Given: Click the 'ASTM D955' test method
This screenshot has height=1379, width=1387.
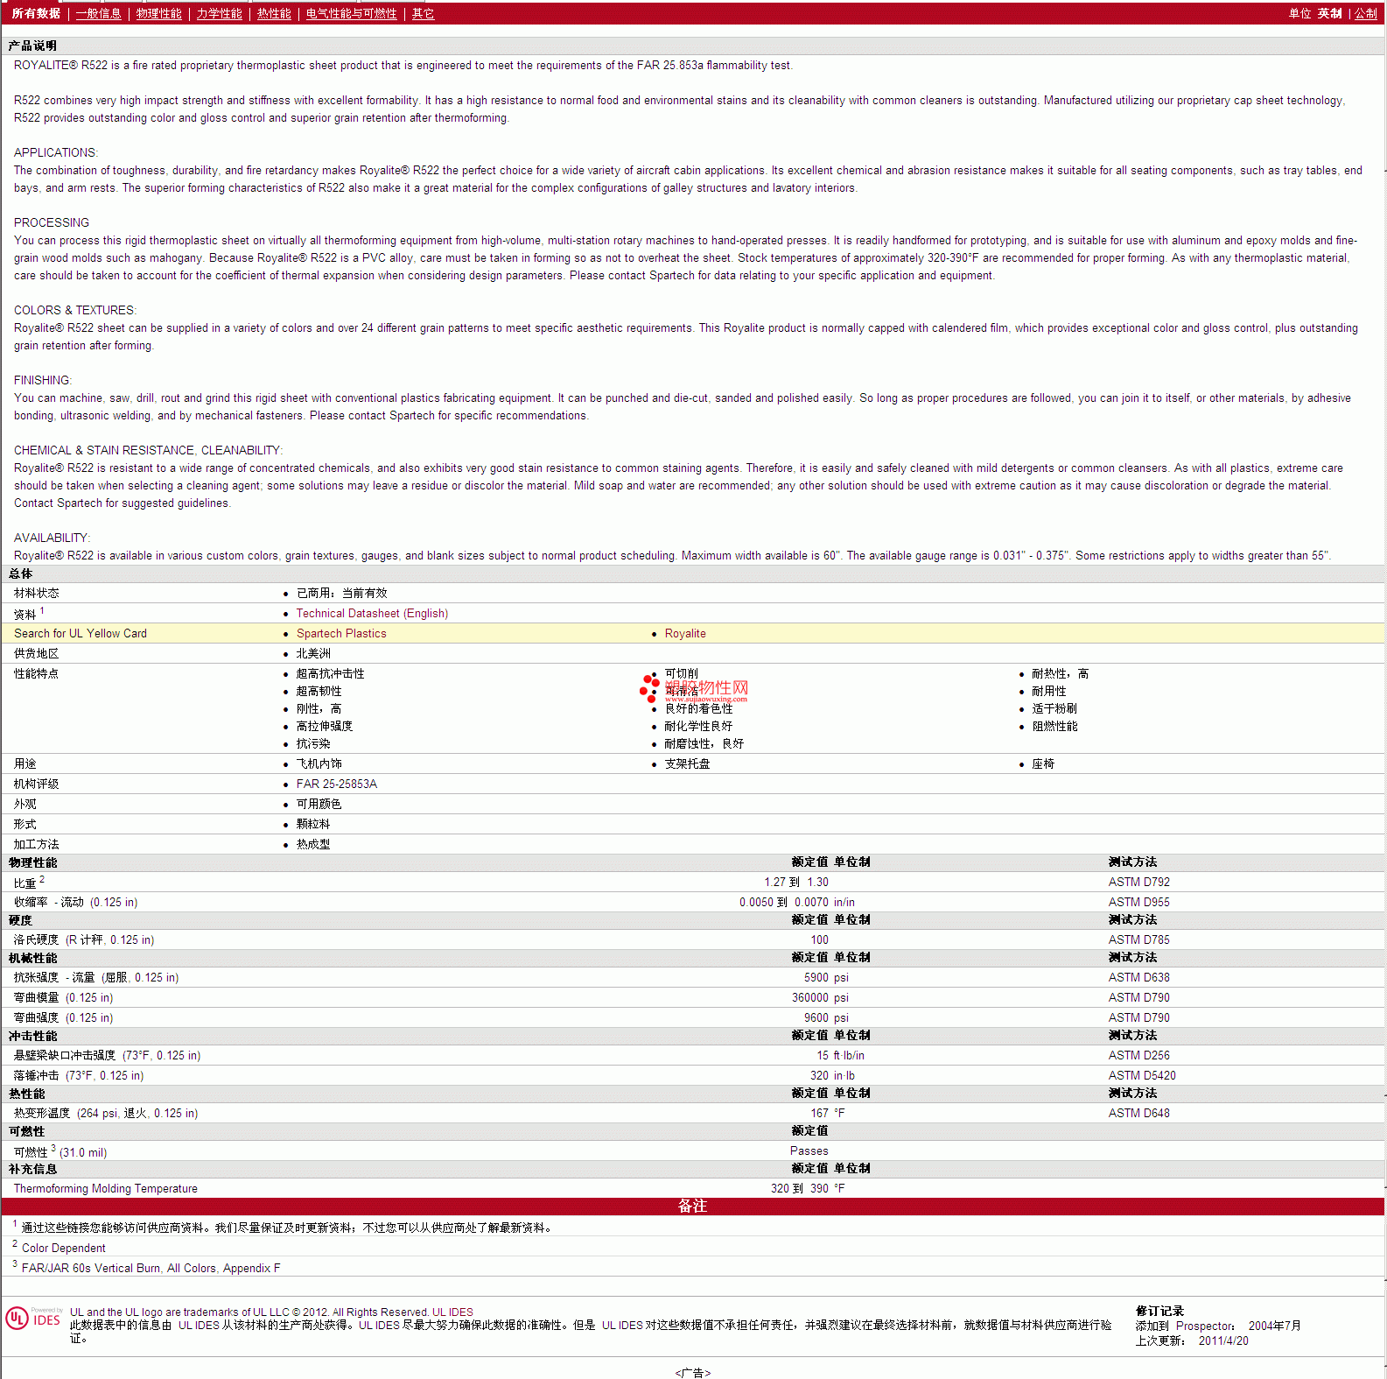Looking at the screenshot, I should click(x=1138, y=903).
